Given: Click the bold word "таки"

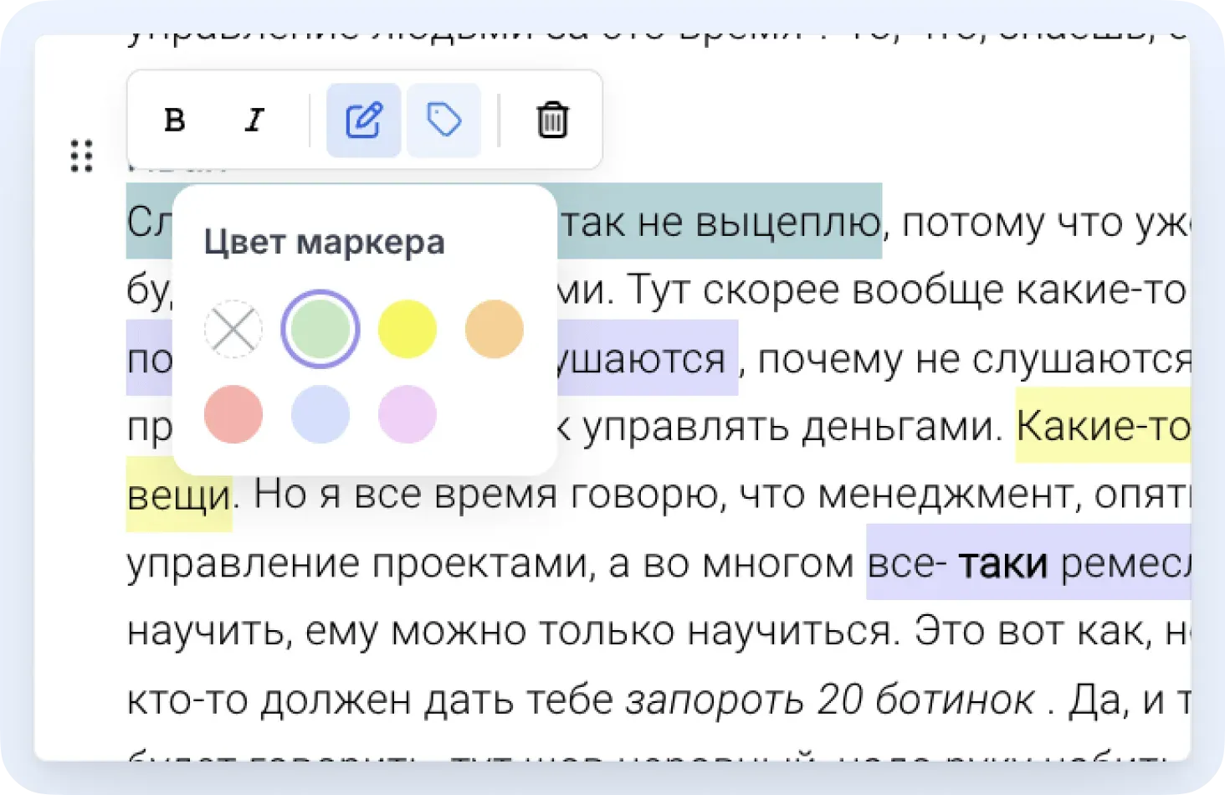Looking at the screenshot, I should coord(1003,564).
